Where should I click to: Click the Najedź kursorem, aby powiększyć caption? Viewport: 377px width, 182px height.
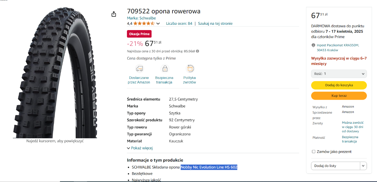[55, 141]
